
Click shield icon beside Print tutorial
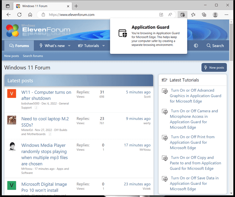point(165,138)
